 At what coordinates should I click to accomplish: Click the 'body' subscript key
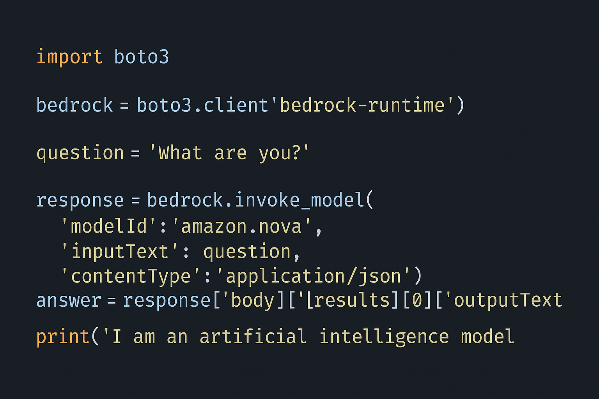click(253, 300)
